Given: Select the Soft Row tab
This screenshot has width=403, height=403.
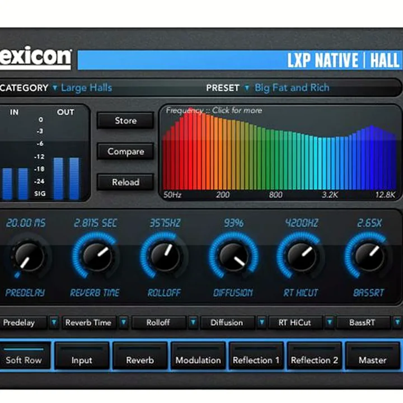Looking at the screenshot, I should (25, 356).
